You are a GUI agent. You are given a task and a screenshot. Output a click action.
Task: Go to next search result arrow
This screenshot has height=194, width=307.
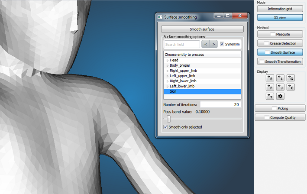point(213,44)
